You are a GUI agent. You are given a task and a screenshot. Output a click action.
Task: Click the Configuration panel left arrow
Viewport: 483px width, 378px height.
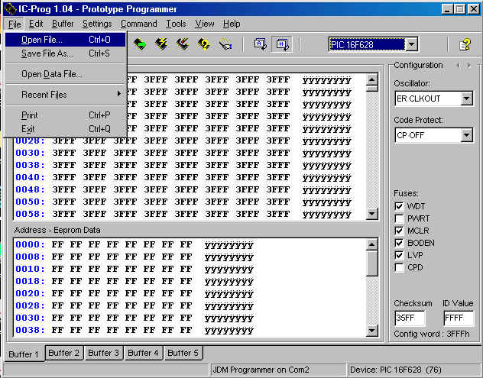point(459,65)
